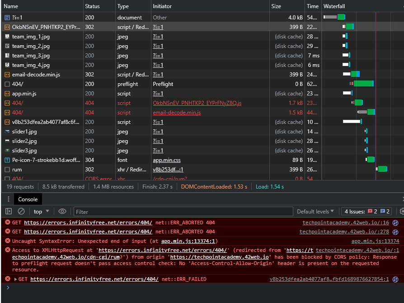Viewport: 404px width, 303px height.
Task: Click the green waterfall bar for 404/ preflight
Action: (x=363, y=84)
